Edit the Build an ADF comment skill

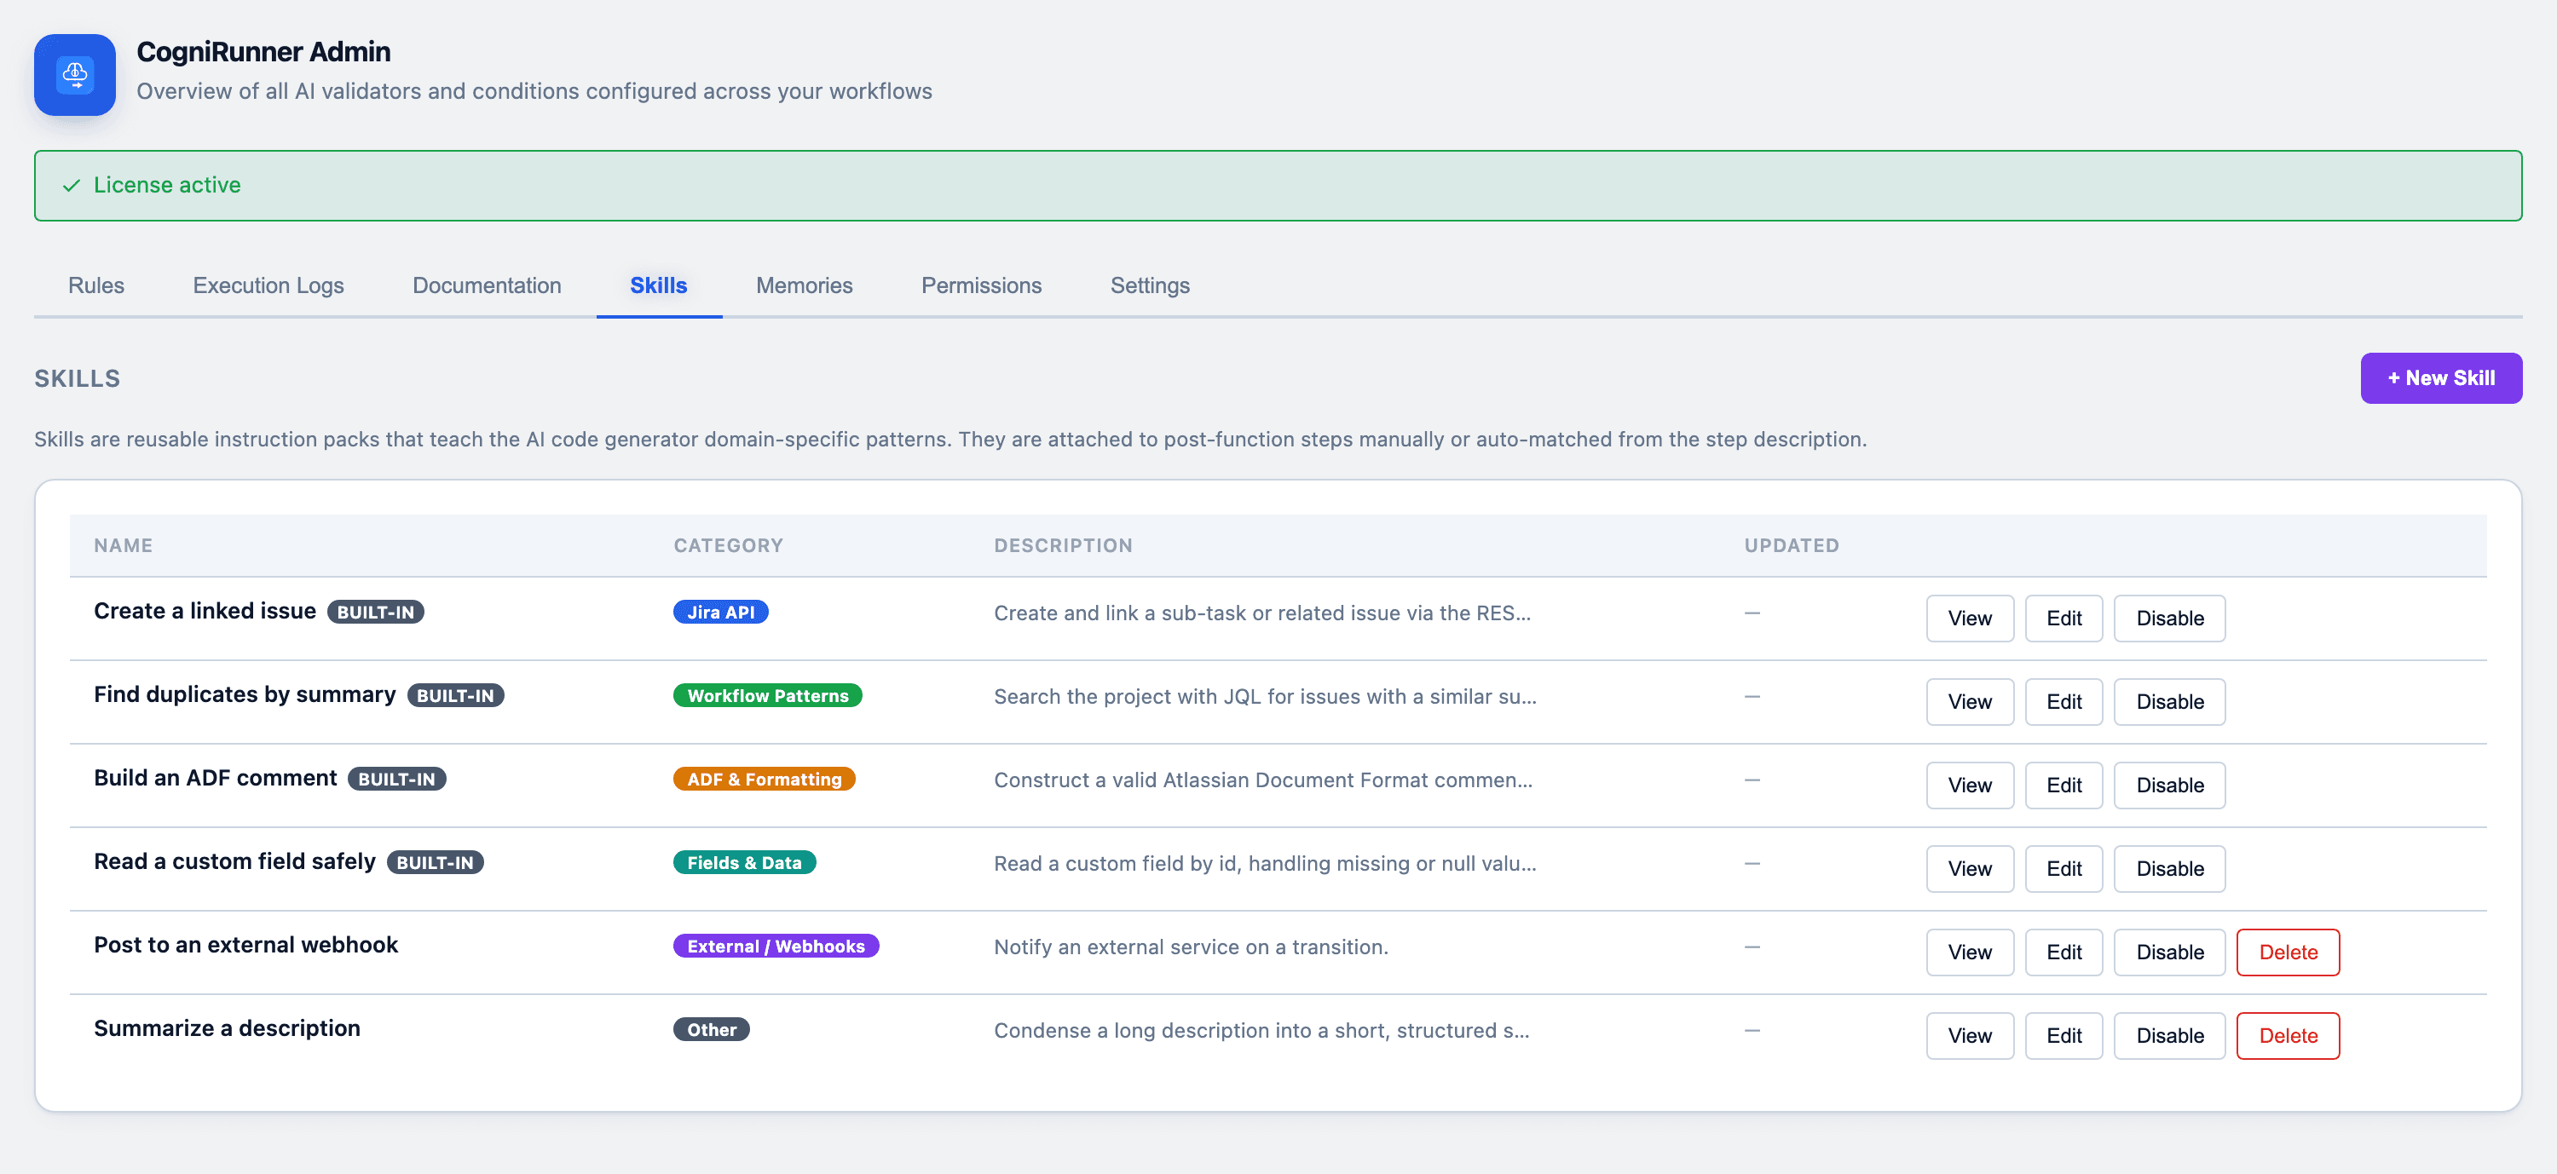(2063, 785)
